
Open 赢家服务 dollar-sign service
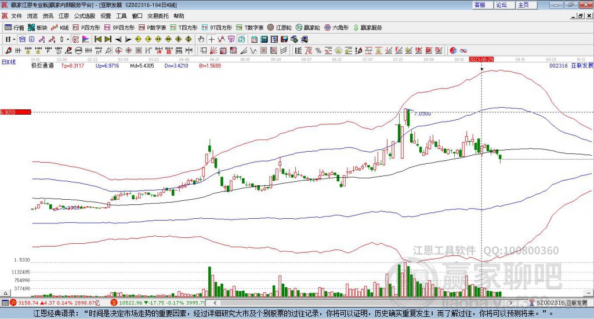[x=367, y=28]
